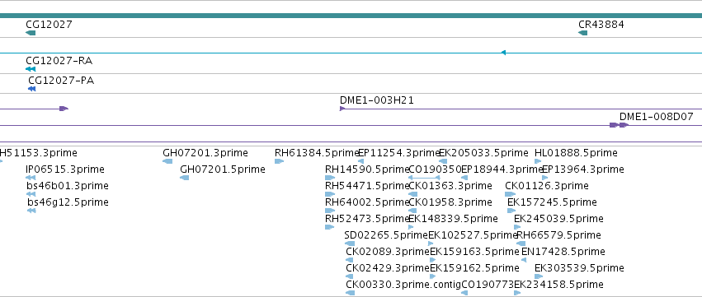This screenshot has width=702, height=297.
Task: Click the CG12027-RA transcript arrow
Action: click(x=31, y=69)
